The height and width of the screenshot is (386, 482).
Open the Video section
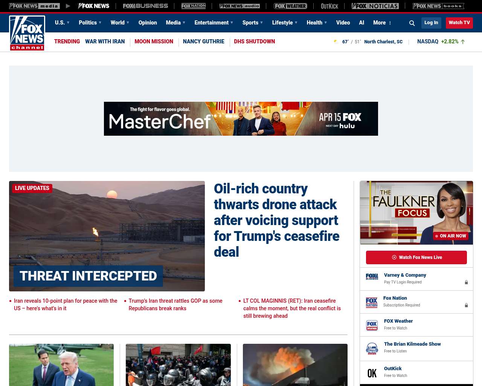click(343, 23)
